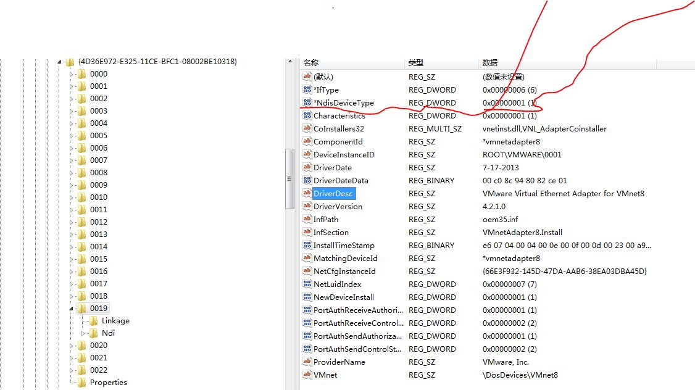Image resolution: width=695 pixels, height=390 pixels.
Task: Click the icon beside DeviceInstanceID
Action: click(307, 154)
